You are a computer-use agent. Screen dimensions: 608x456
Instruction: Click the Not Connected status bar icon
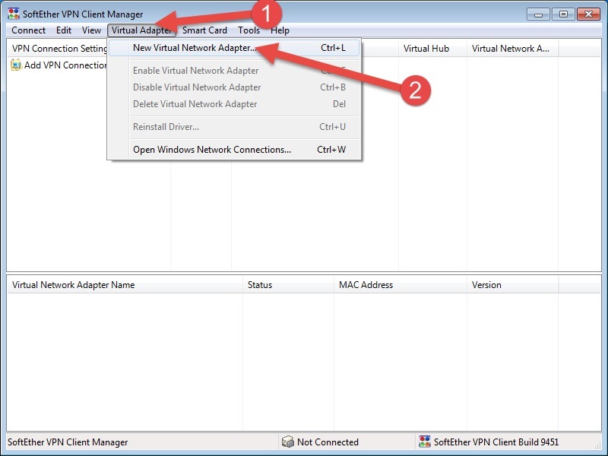click(288, 442)
